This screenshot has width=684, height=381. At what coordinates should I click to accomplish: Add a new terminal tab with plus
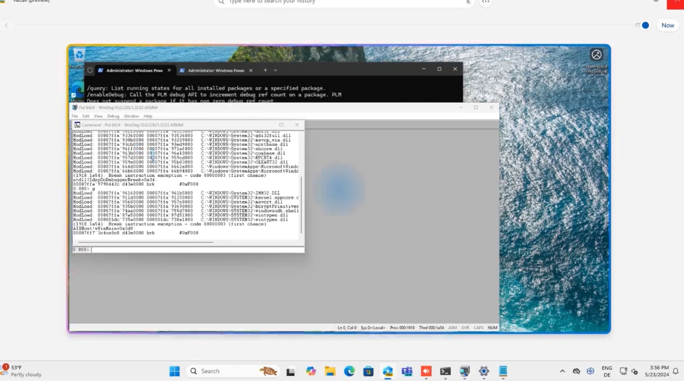[265, 70]
